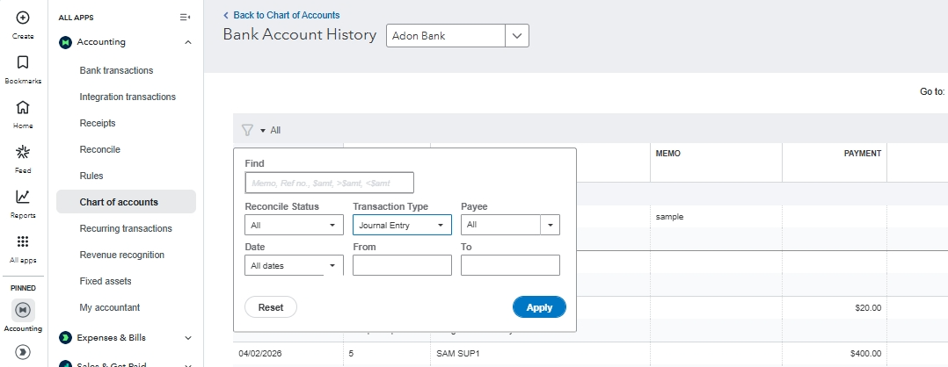Open the Feed icon
The width and height of the screenshot is (948, 367).
coord(23,152)
